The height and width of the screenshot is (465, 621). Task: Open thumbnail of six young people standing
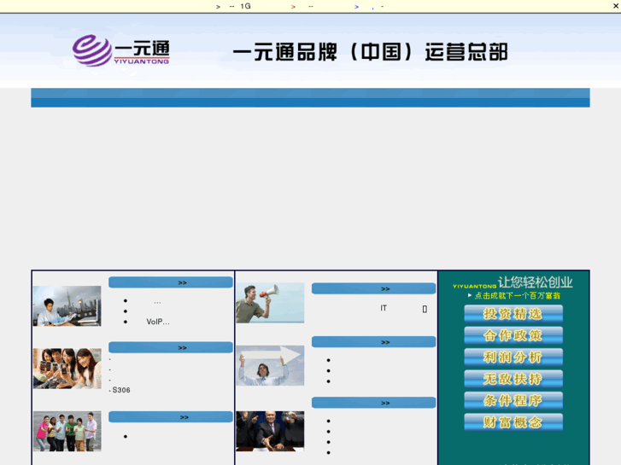pyautogui.click(x=67, y=432)
